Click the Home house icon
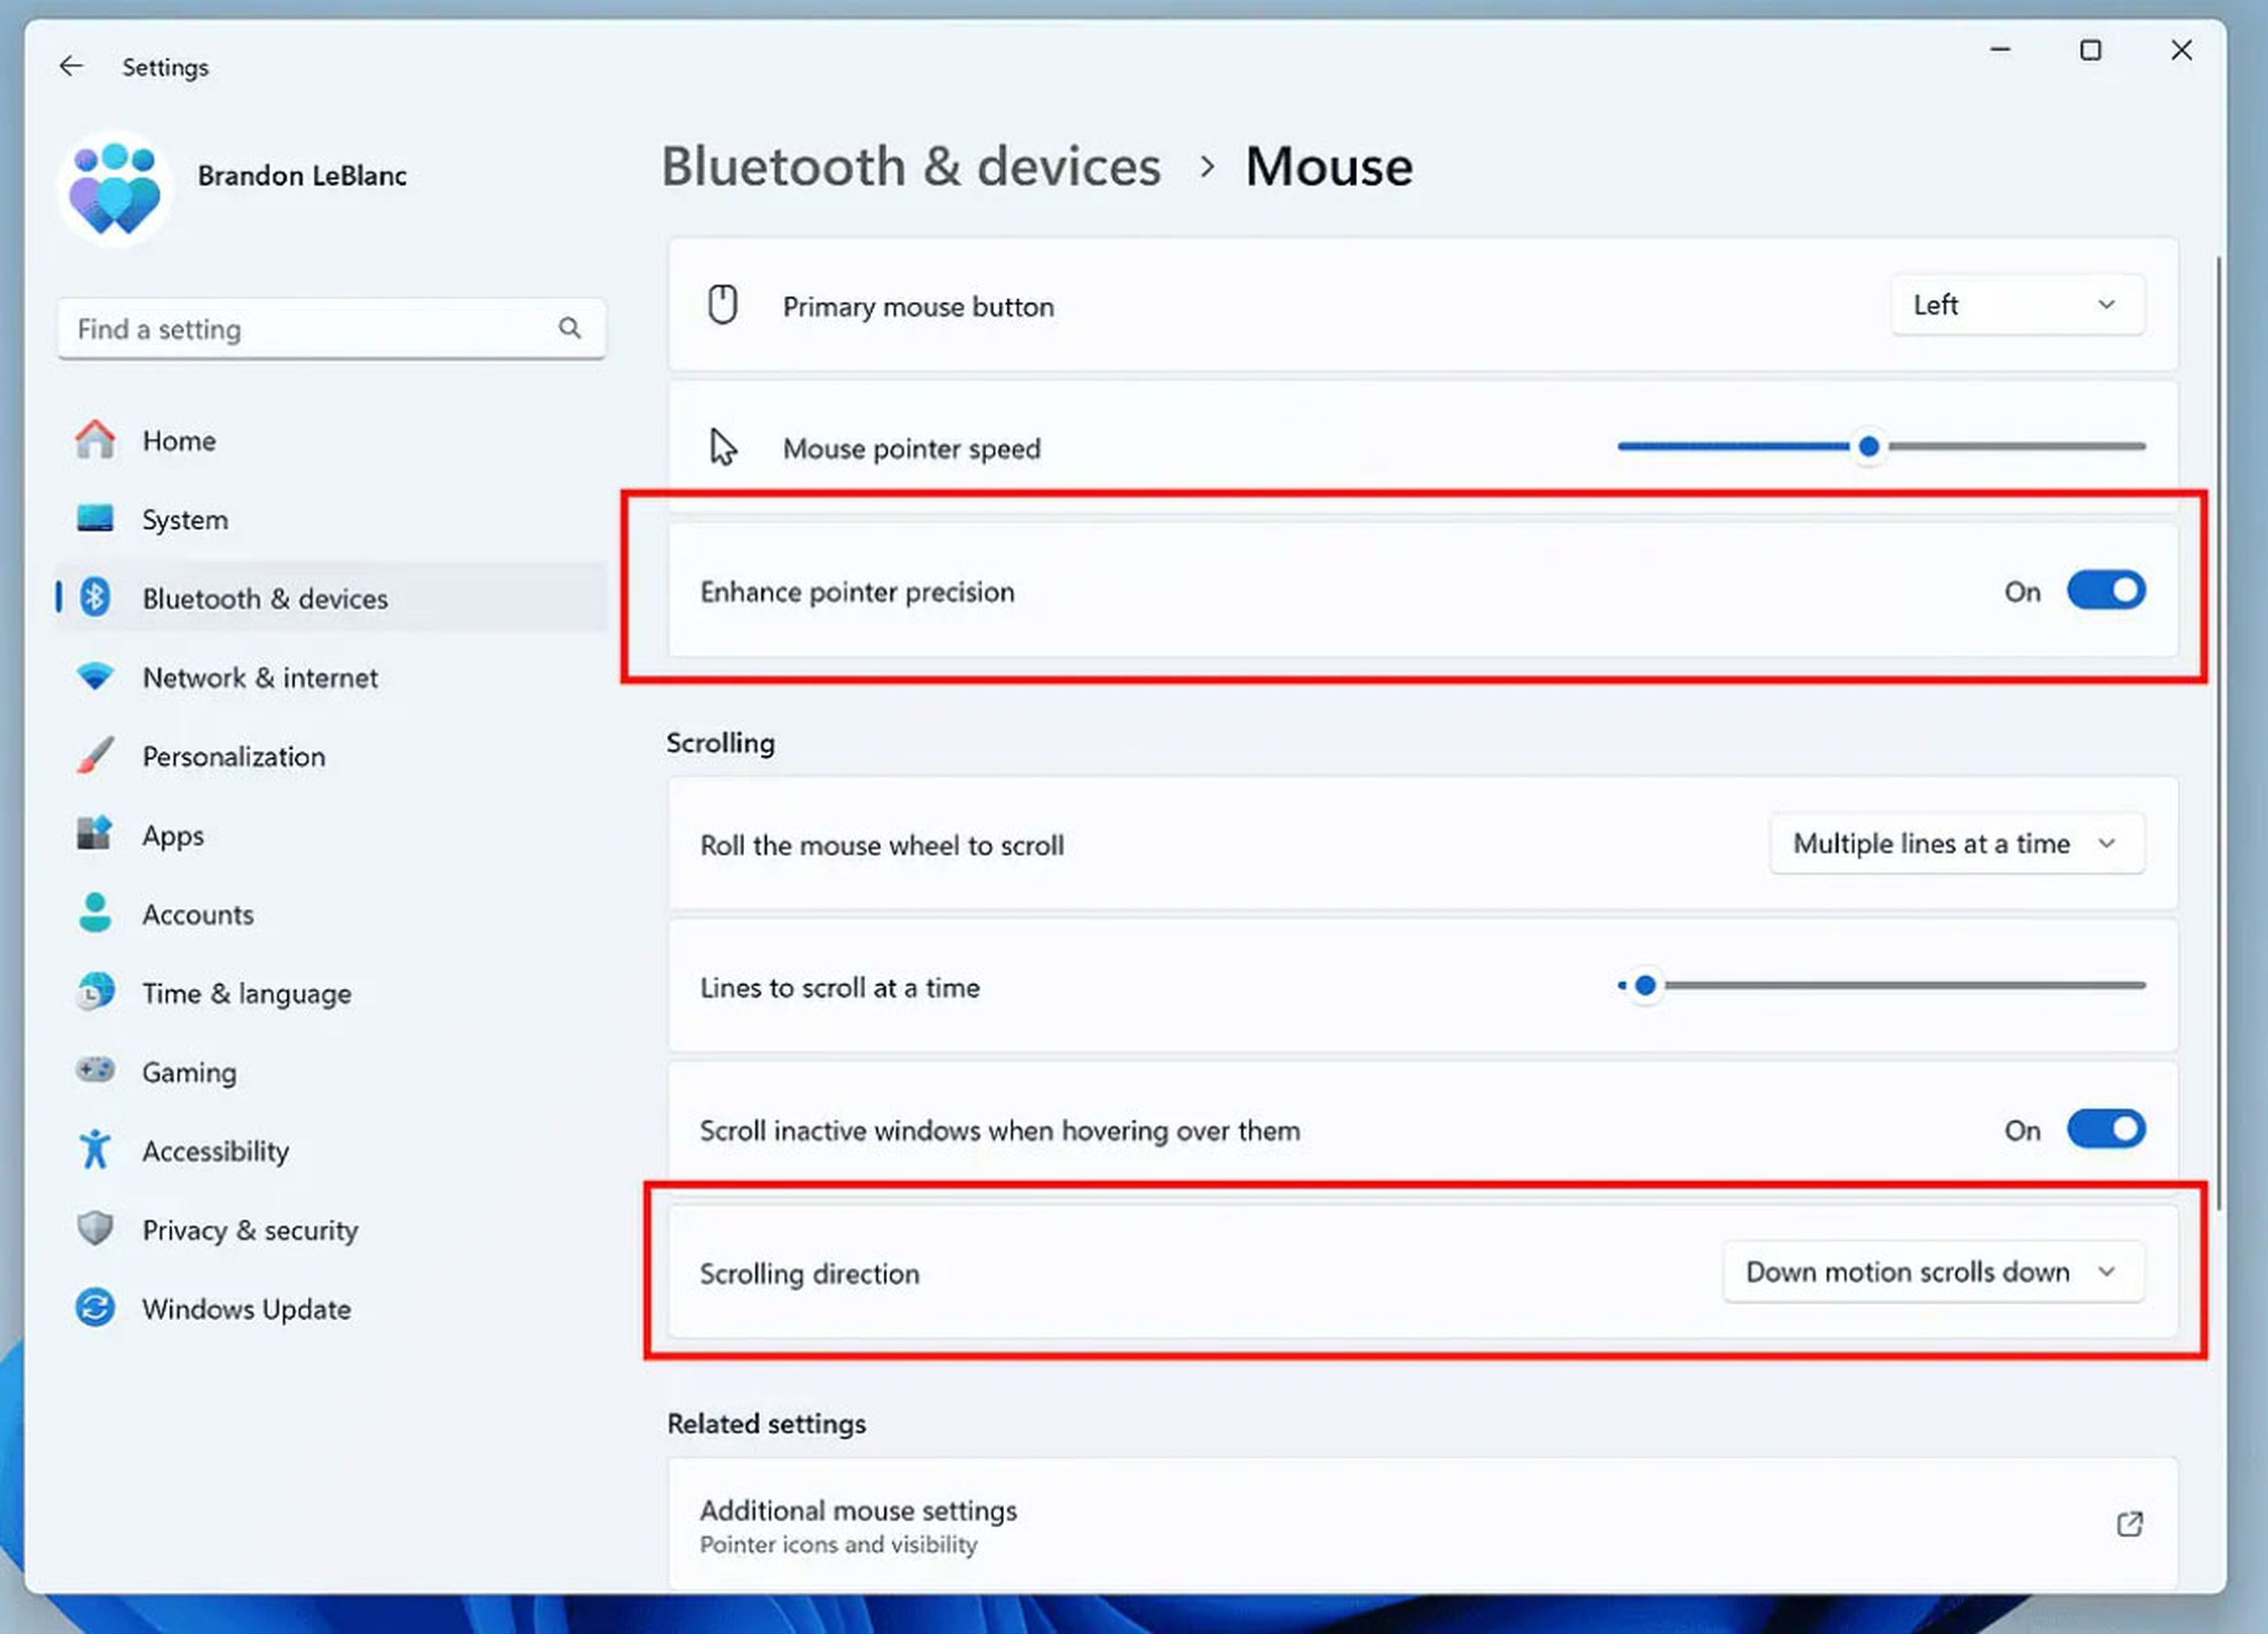 pyautogui.click(x=95, y=440)
